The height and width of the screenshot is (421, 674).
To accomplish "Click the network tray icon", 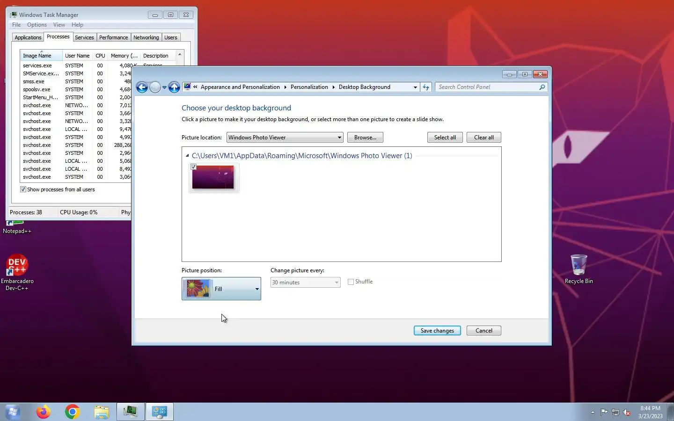I will [x=615, y=412].
